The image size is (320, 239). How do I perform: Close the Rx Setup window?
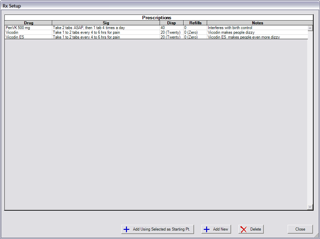tap(300, 229)
